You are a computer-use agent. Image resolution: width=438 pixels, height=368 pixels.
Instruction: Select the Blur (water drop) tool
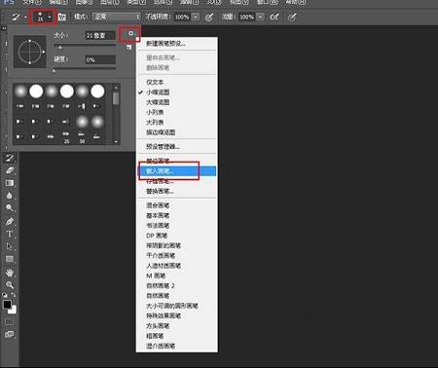coord(10,196)
